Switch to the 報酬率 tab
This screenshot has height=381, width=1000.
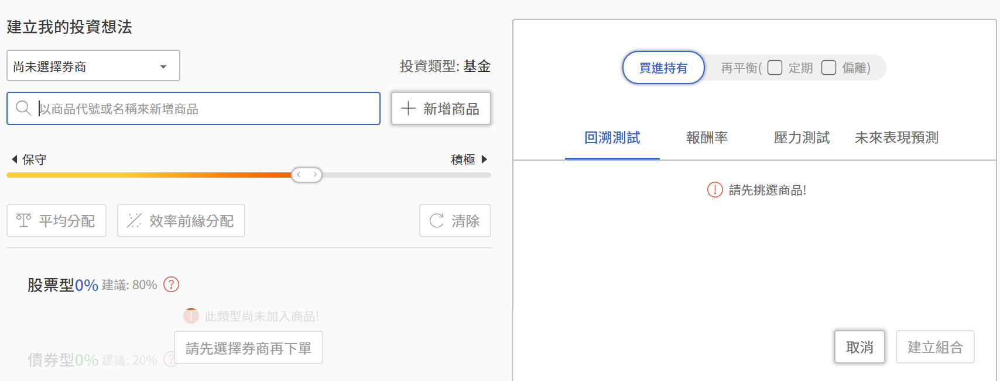(707, 138)
